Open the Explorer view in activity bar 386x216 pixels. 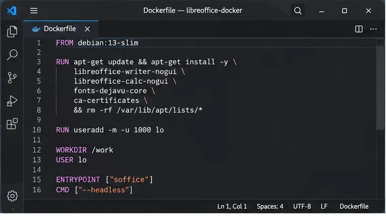coord(12,32)
